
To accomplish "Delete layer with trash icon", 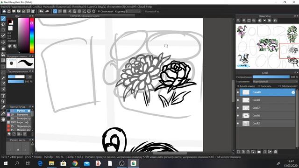I will click(276, 152).
